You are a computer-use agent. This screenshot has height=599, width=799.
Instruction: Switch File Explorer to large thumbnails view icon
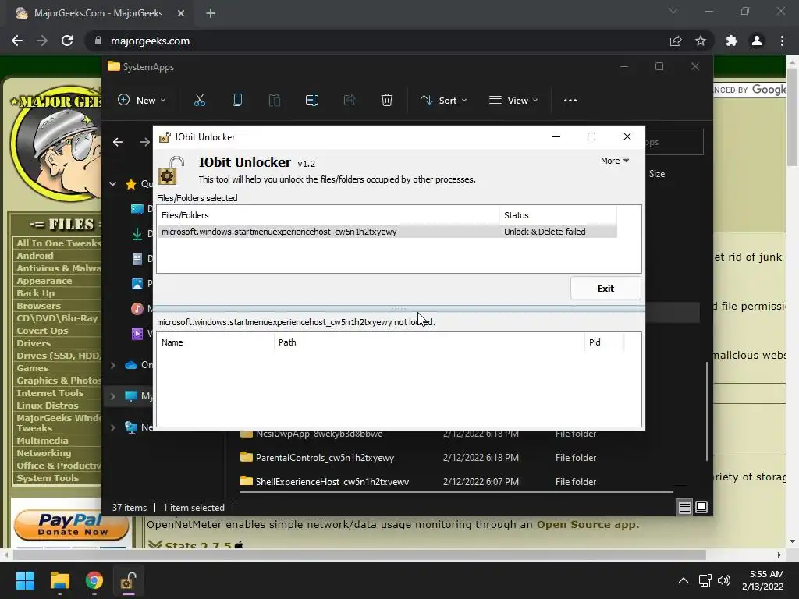tap(701, 507)
